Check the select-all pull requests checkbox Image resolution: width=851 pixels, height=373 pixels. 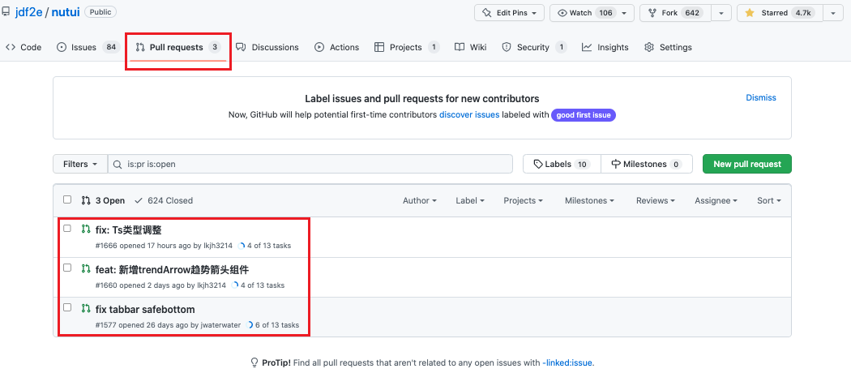point(67,200)
